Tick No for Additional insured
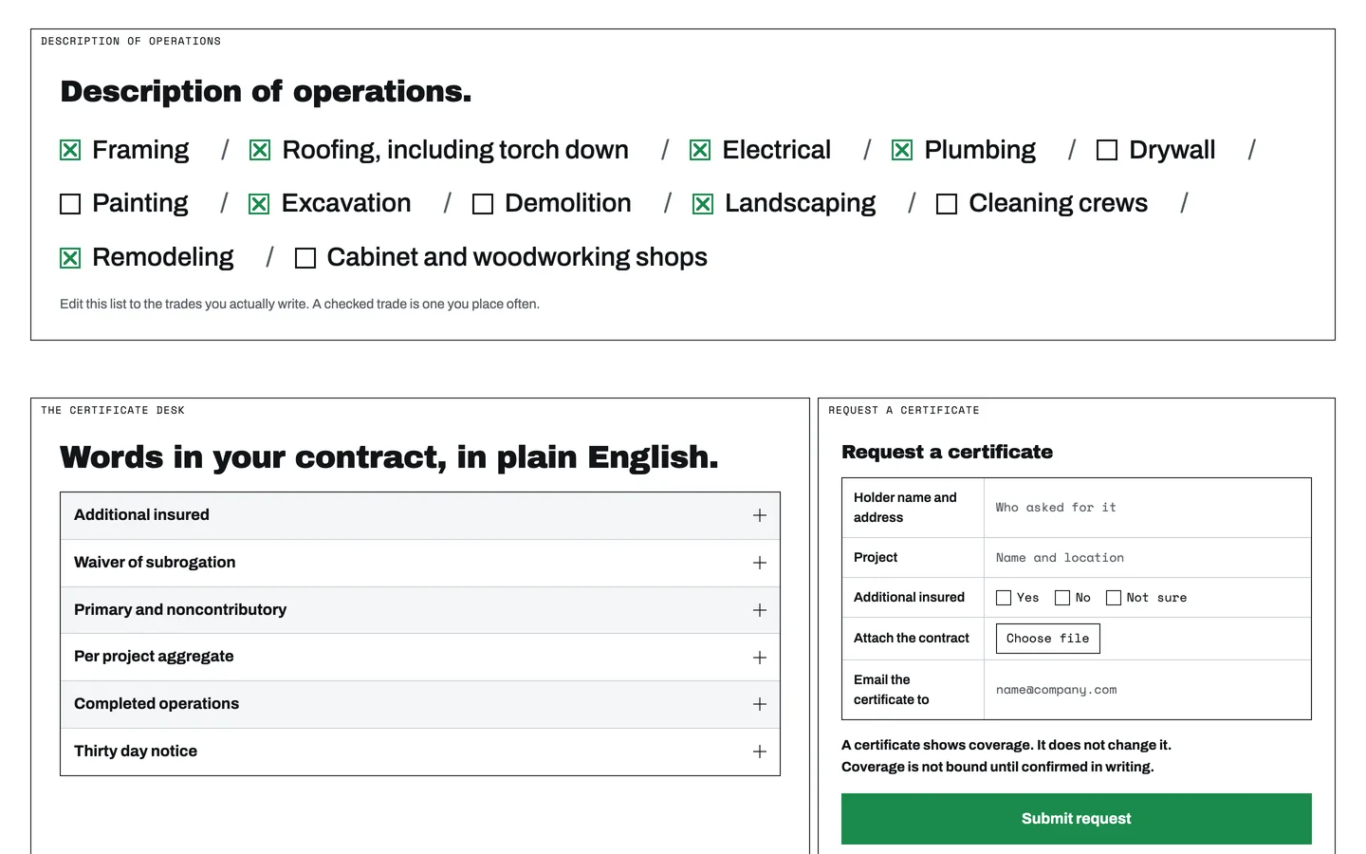This screenshot has width=1366, height=854. coord(1062,598)
